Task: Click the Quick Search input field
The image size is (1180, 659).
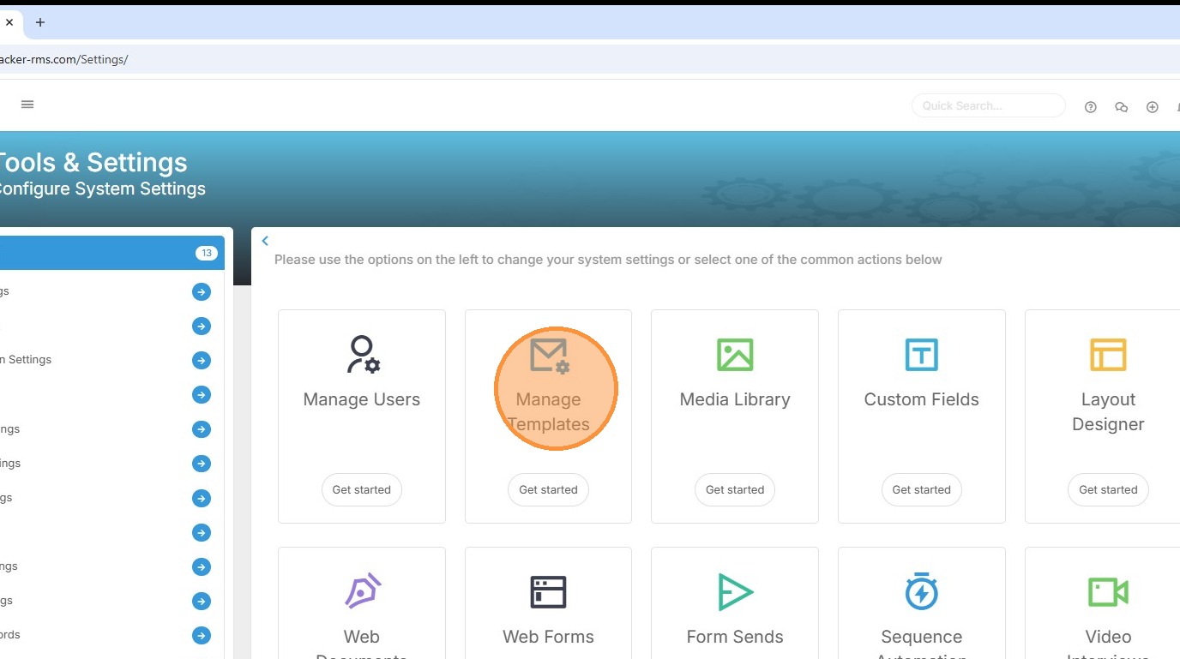Action: pyautogui.click(x=988, y=105)
